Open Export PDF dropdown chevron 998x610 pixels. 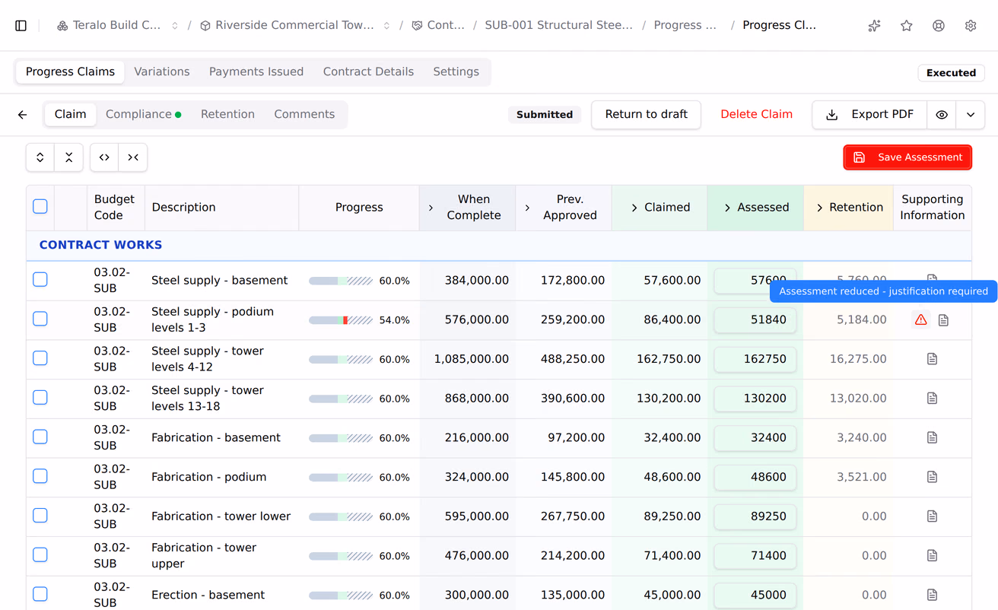click(x=971, y=115)
